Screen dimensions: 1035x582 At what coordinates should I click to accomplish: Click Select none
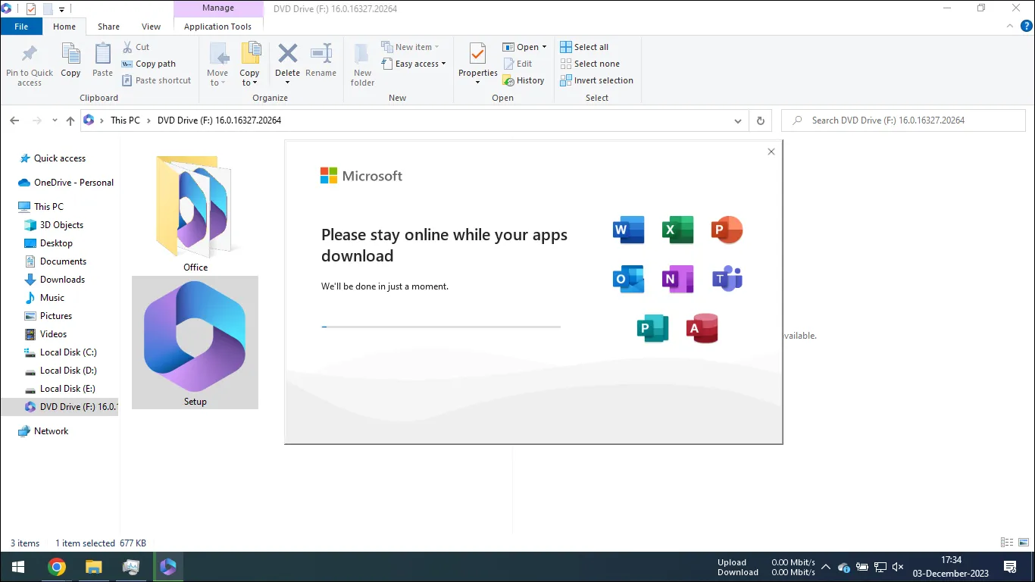(x=590, y=63)
